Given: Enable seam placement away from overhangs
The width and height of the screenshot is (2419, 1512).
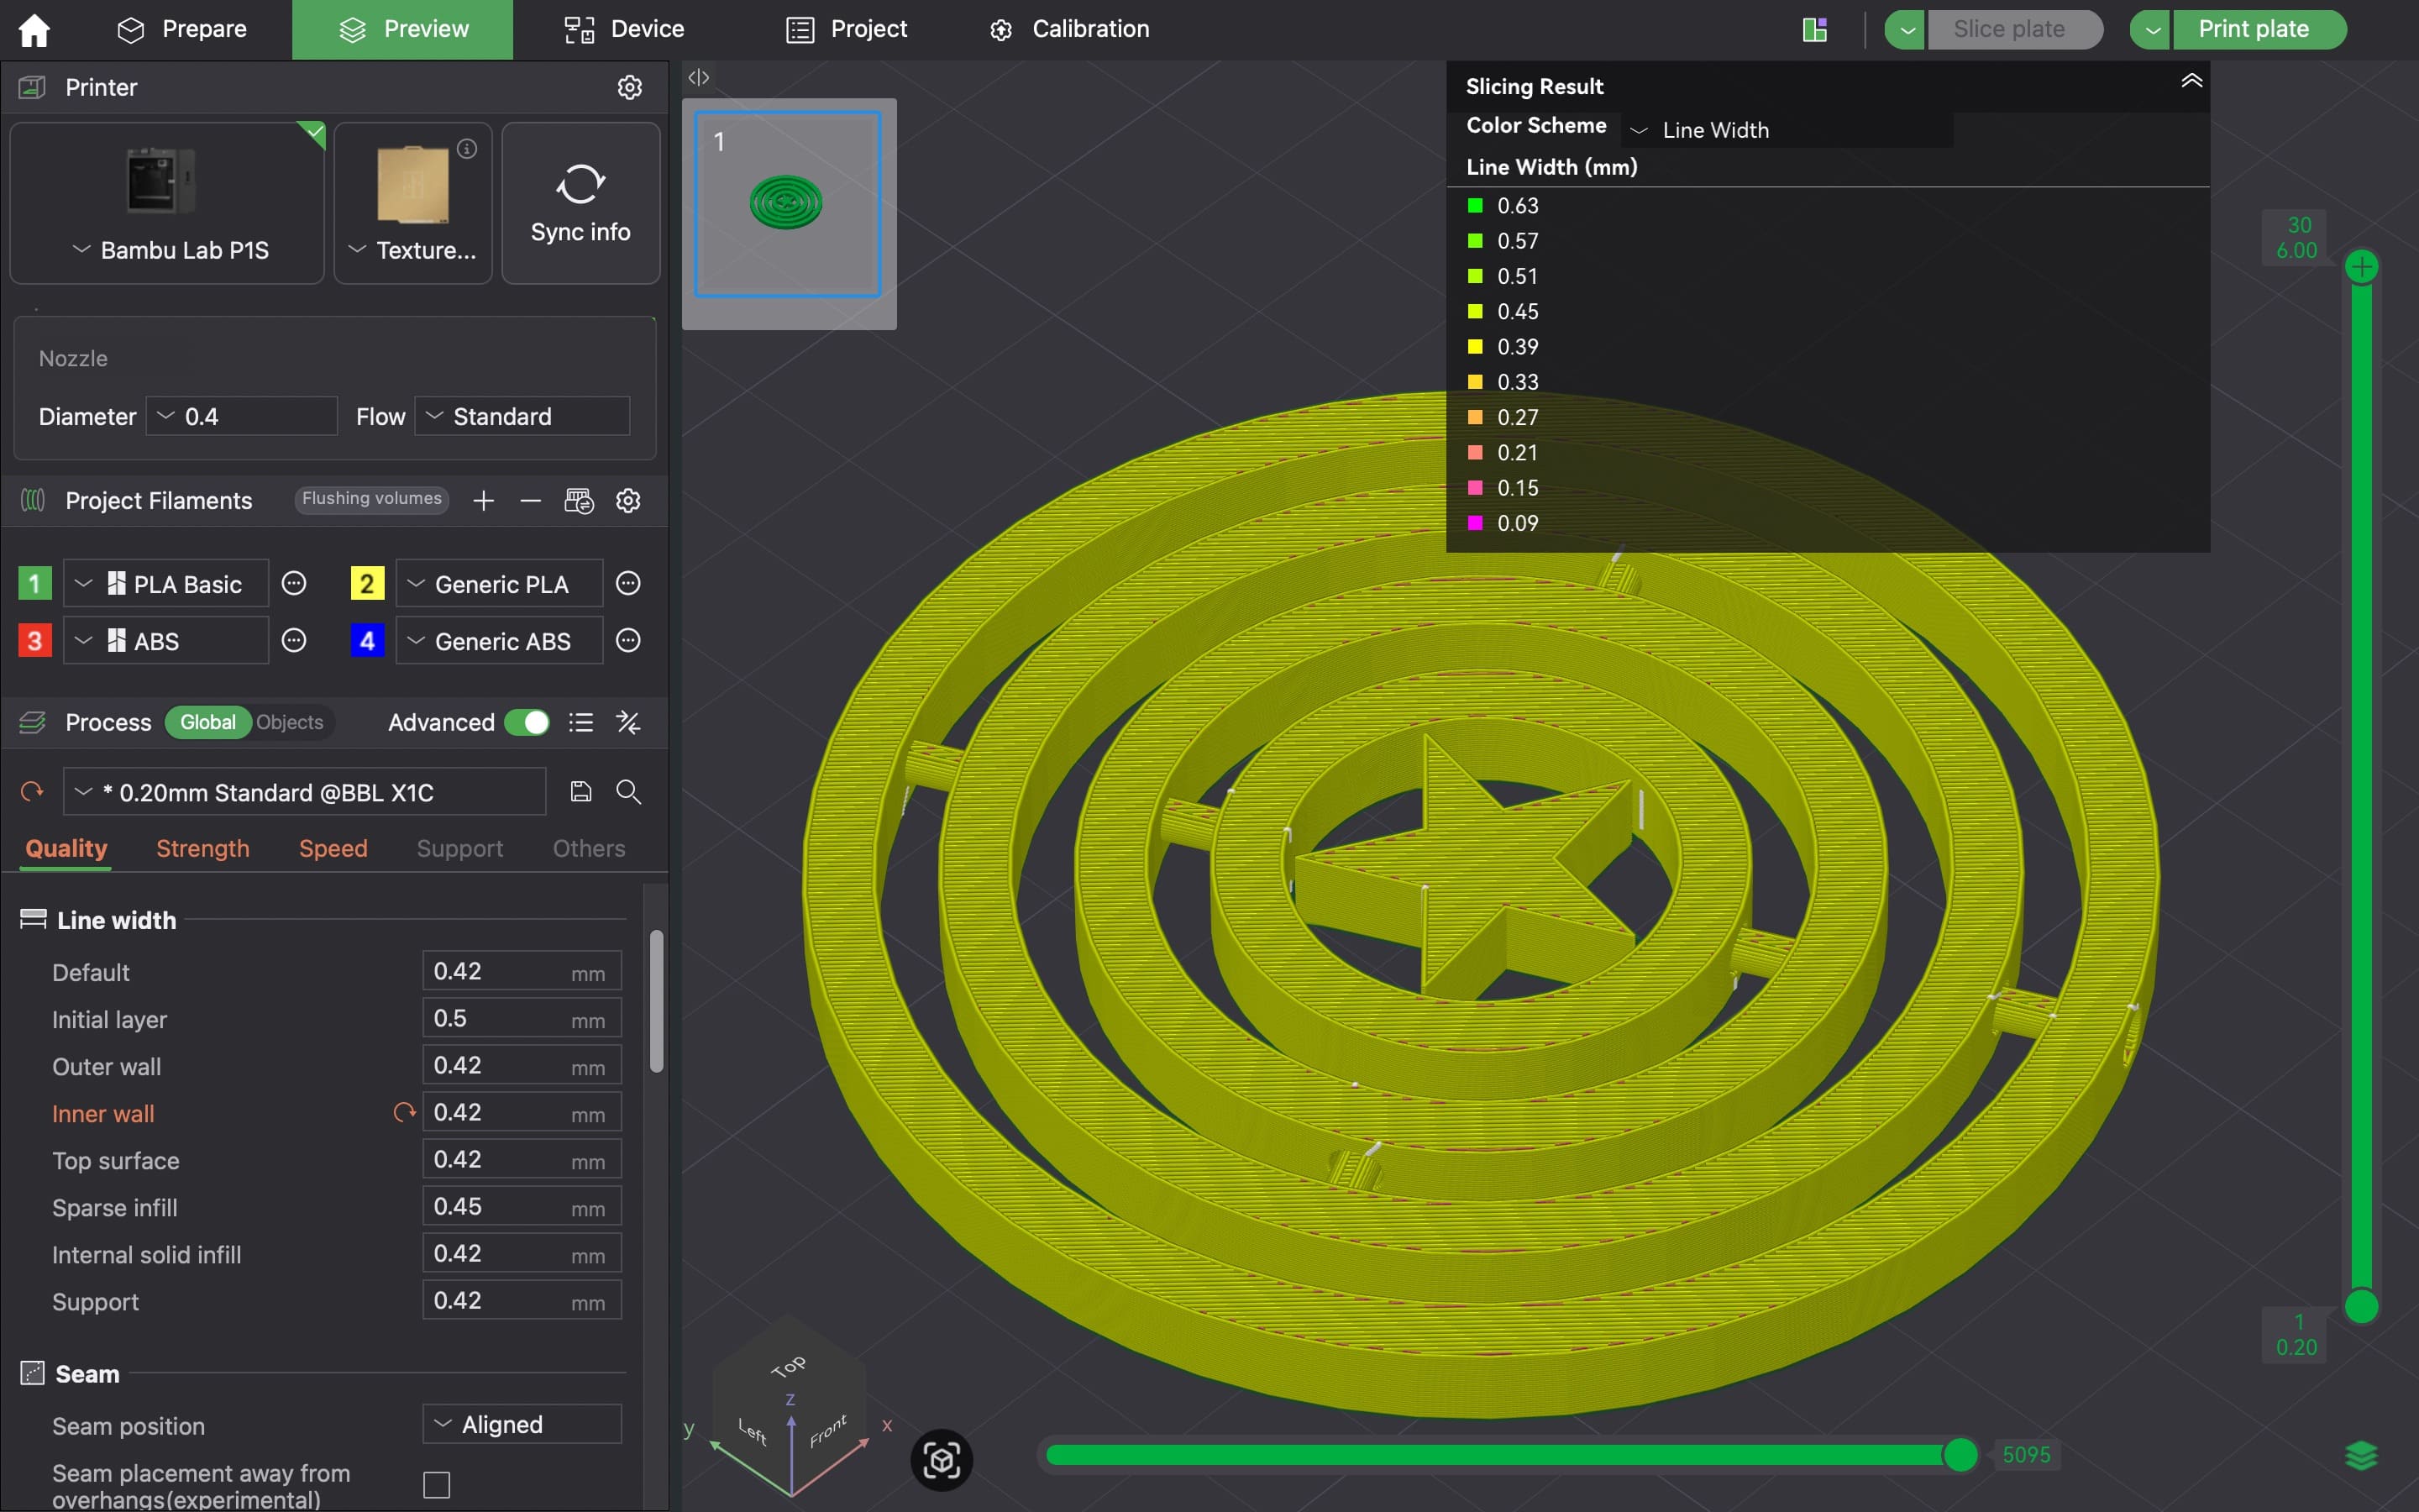Looking at the screenshot, I should point(437,1485).
